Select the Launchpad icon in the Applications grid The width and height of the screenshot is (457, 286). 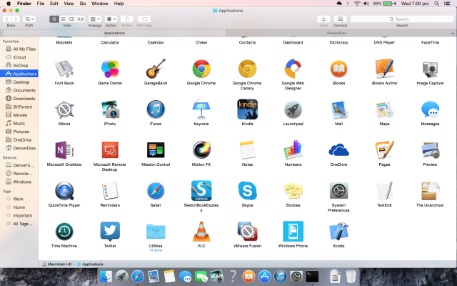[x=293, y=109]
